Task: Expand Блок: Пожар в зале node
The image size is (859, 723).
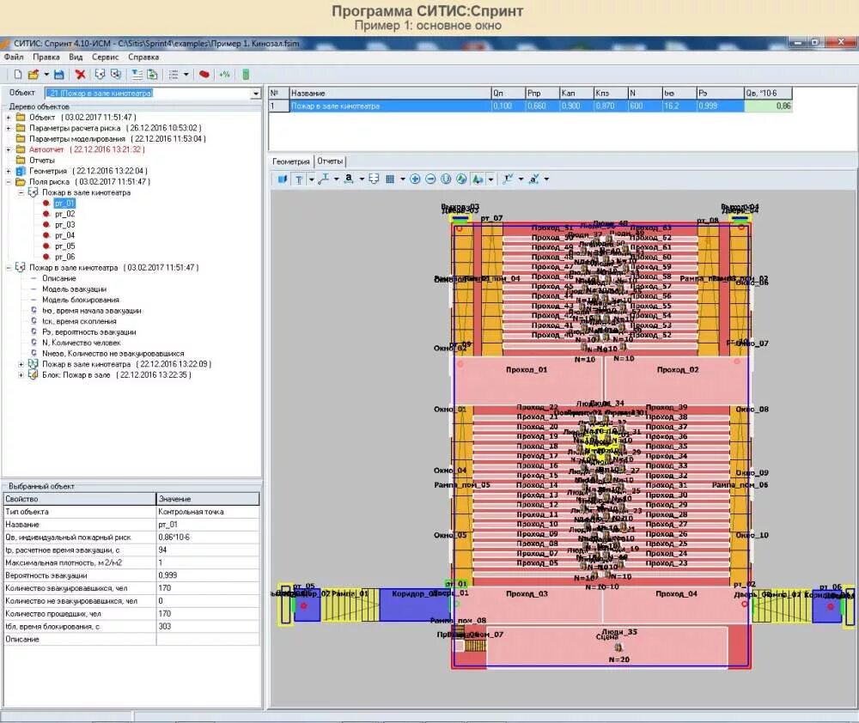Action: 21,375
